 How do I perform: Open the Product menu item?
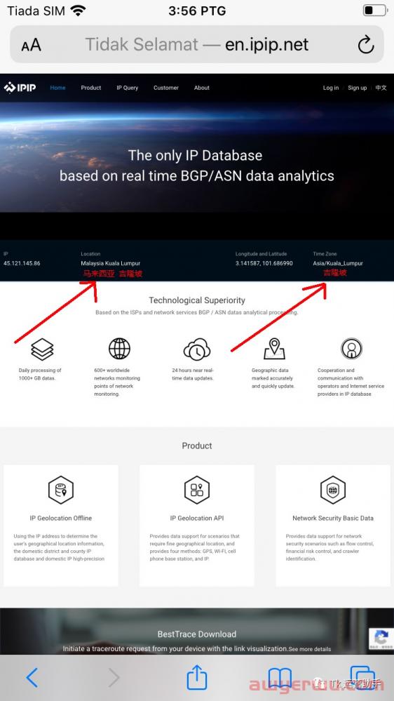click(90, 88)
